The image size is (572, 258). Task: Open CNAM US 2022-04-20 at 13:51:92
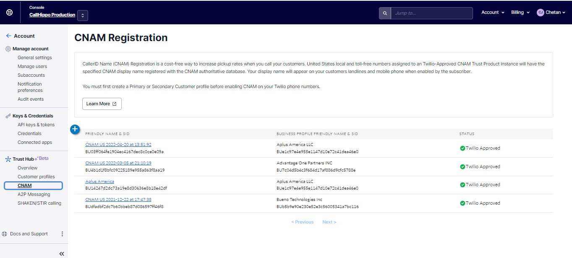coord(118,145)
